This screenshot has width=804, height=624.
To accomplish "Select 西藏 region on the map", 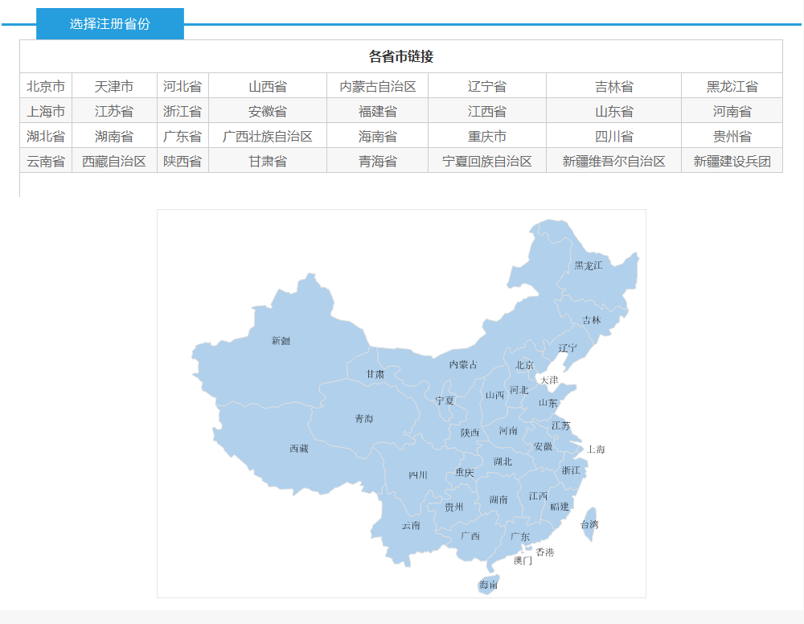I will click(x=298, y=449).
